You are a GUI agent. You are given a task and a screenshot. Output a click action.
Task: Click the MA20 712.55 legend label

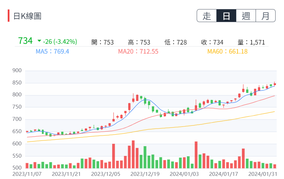(x=138, y=51)
